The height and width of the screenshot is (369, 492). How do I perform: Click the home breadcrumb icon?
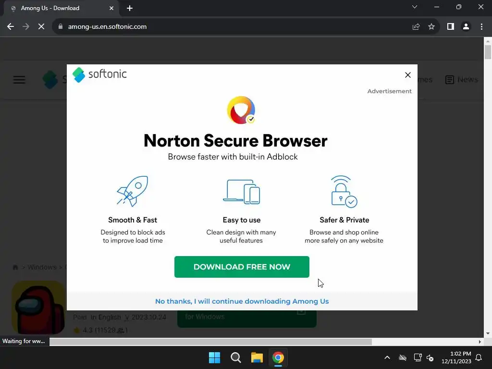[x=15, y=267]
